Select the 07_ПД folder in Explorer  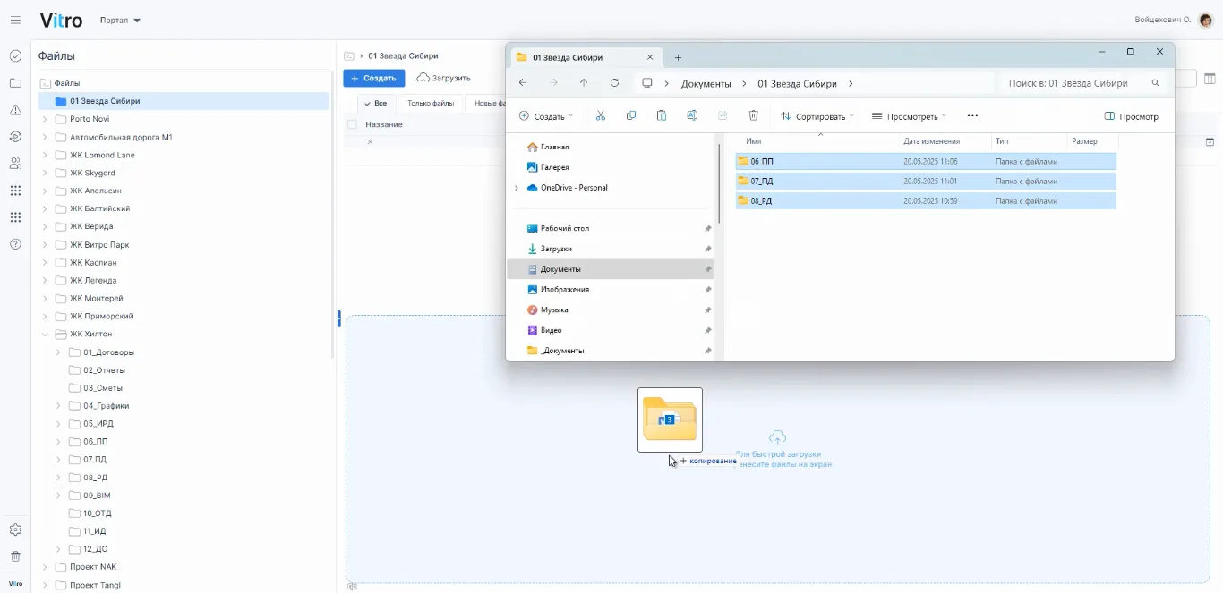(926, 182)
